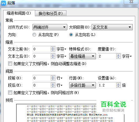The height and width of the screenshot is (122, 139).
Task: Select the 缩进和间距 tab
Action: (x=19, y=13)
